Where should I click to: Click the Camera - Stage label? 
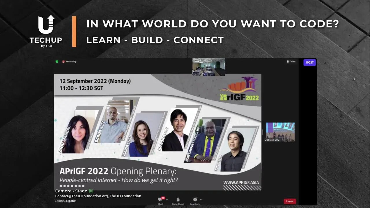tap(71, 191)
